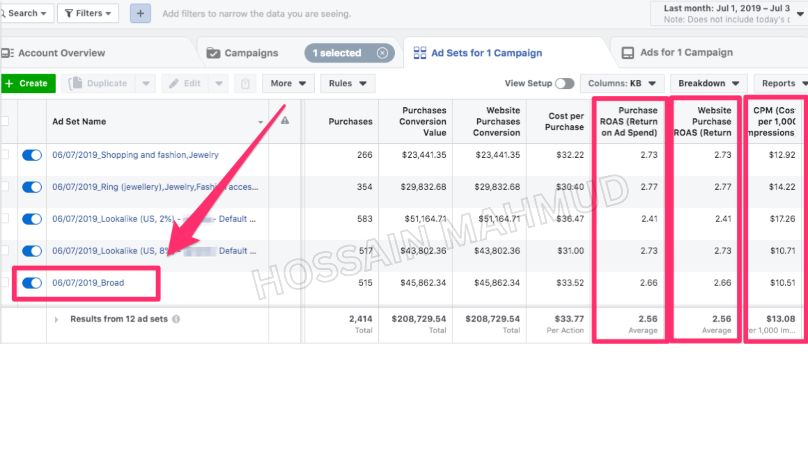Open the Columns: KB dropdown

pos(622,84)
